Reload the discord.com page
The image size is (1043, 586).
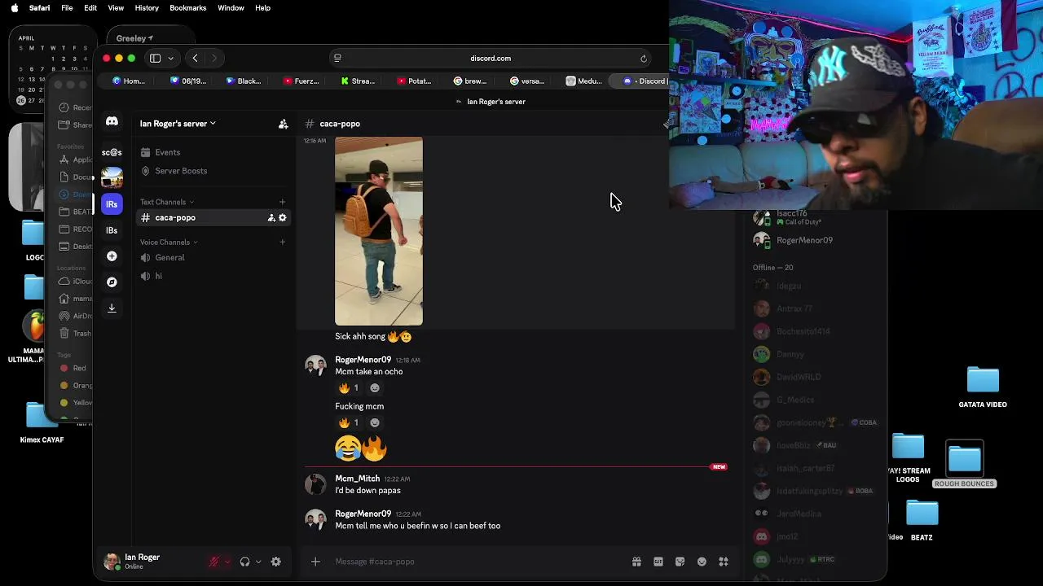tap(644, 59)
